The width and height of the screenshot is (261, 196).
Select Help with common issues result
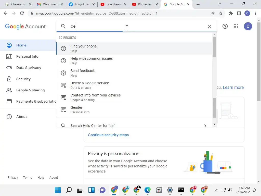tap(135, 61)
